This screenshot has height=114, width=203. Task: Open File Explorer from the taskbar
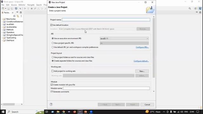click(x=58, y=112)
